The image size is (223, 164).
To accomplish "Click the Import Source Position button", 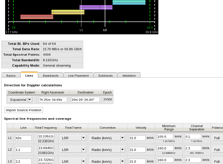I will click(x=24, y=110).
